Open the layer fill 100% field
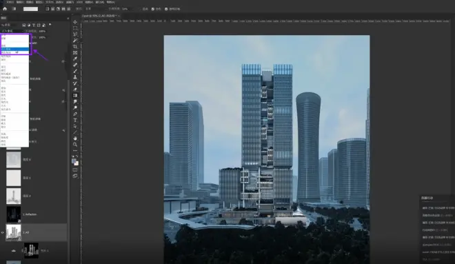 42,37
